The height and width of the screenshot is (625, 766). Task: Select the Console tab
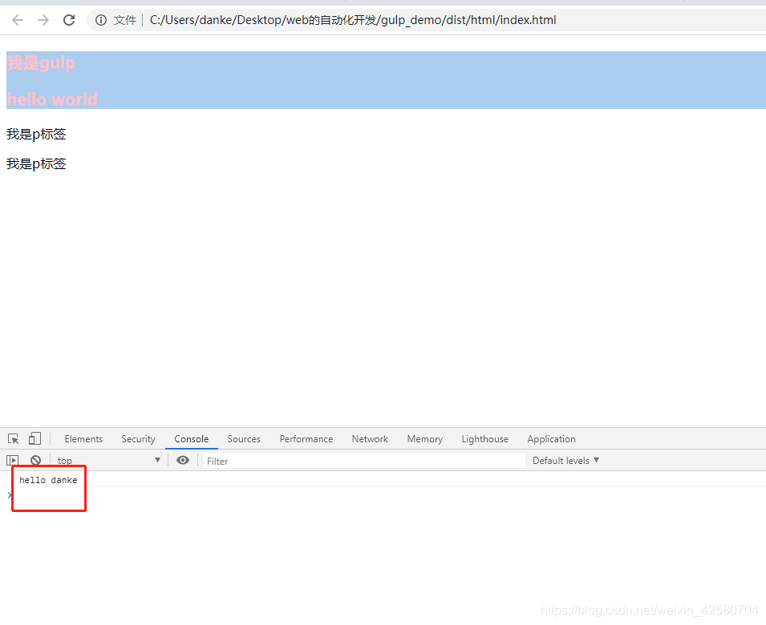192,438
